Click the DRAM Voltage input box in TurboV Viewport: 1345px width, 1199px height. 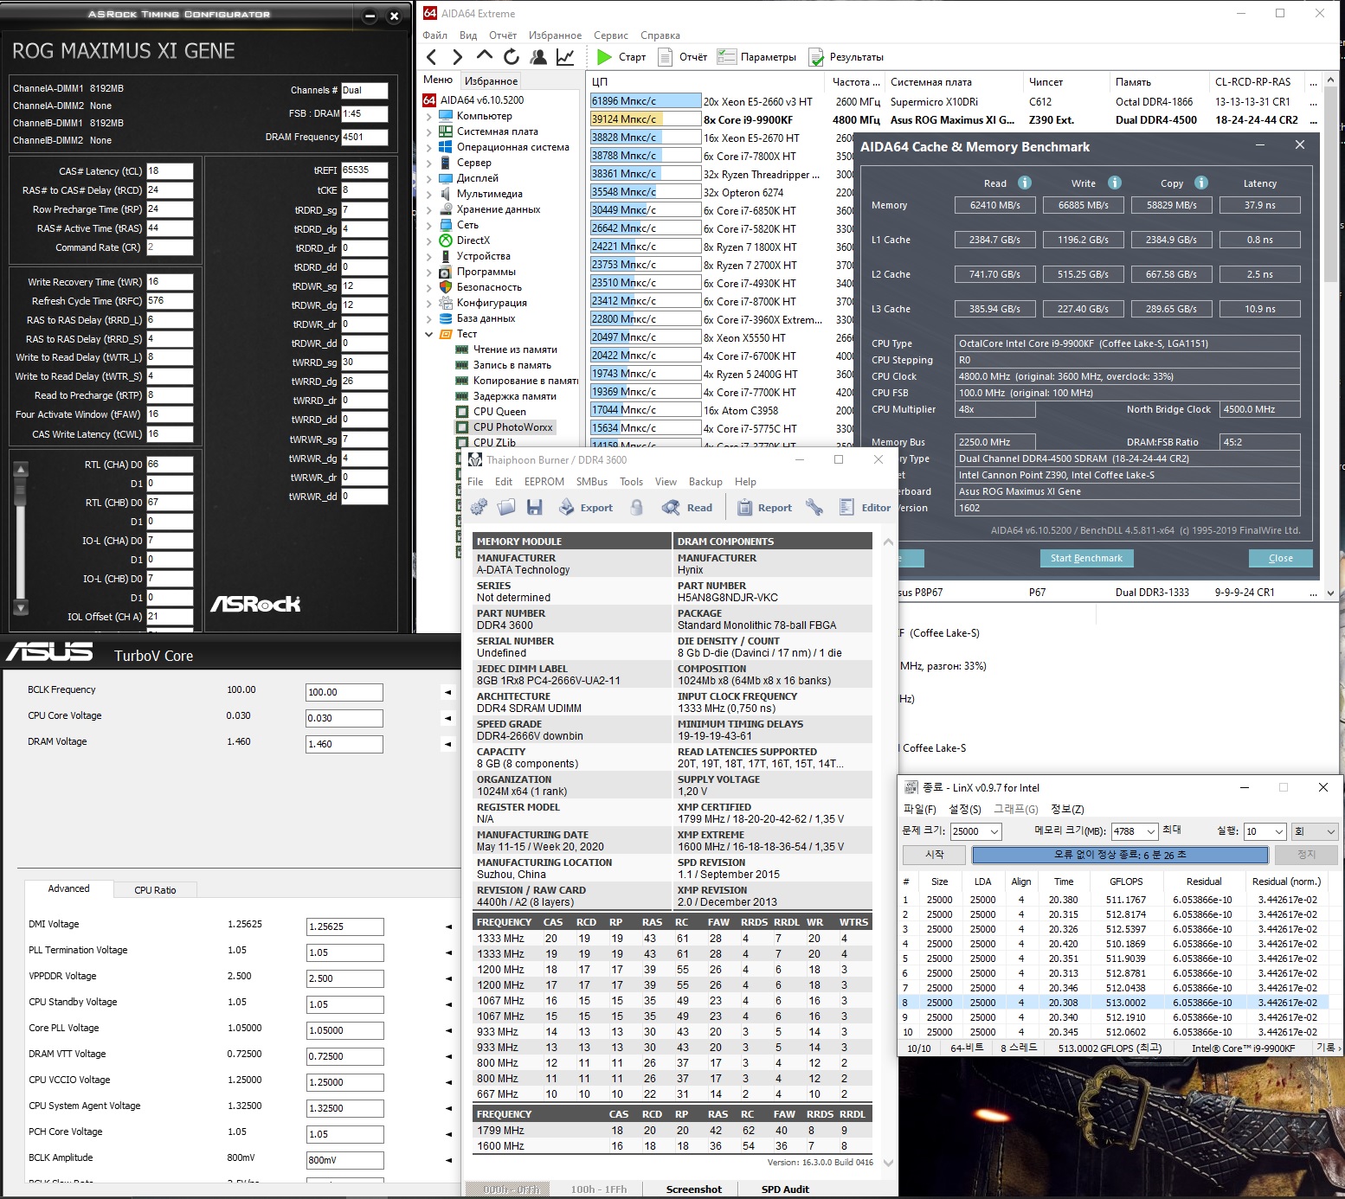tap(344, 744)
